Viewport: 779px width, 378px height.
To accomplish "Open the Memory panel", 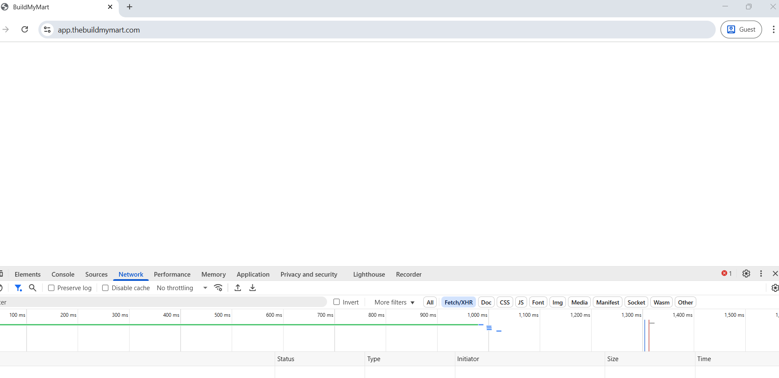I will pyautogui.click(x=214, y=275).
